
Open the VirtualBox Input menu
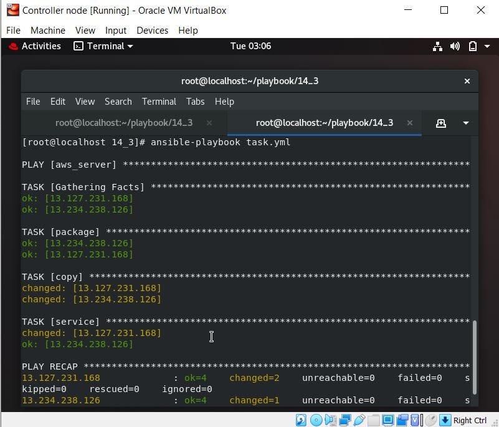coord(116,31)
